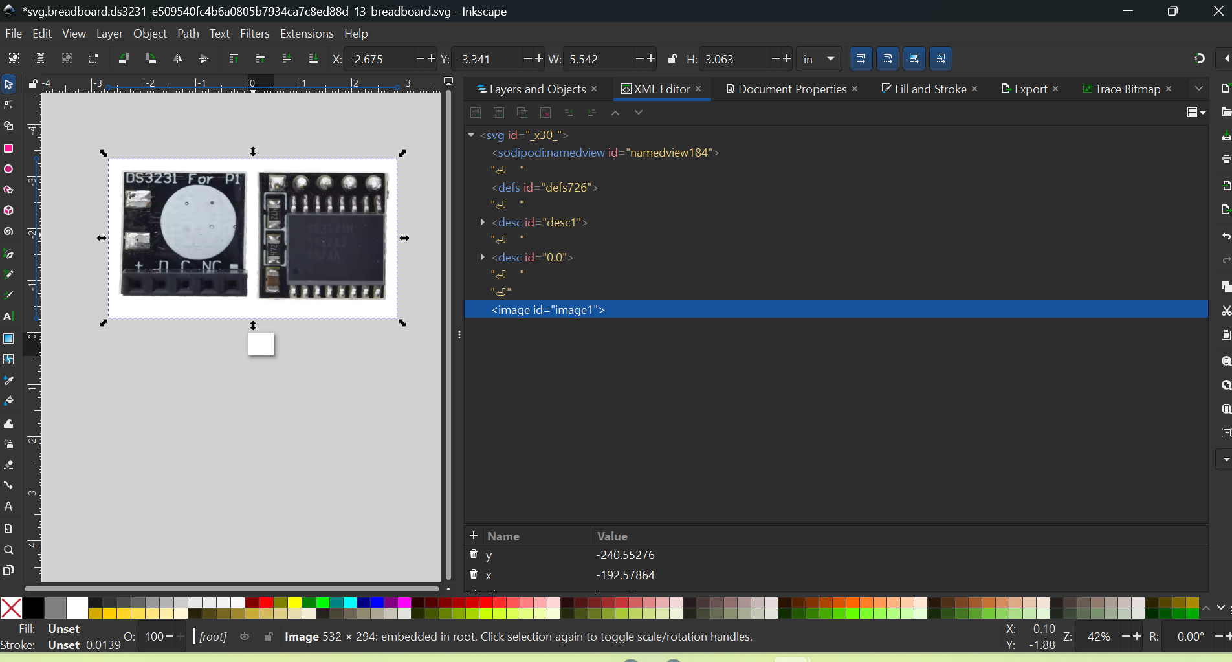Toggle move gradients with object
This screenshot has height=662, width=1232.
pyautogui.click(x=914, y=59)
